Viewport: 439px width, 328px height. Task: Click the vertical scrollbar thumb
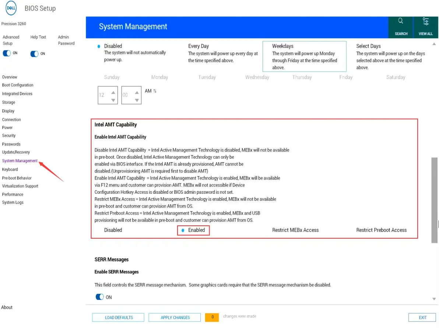coord(434,200)
